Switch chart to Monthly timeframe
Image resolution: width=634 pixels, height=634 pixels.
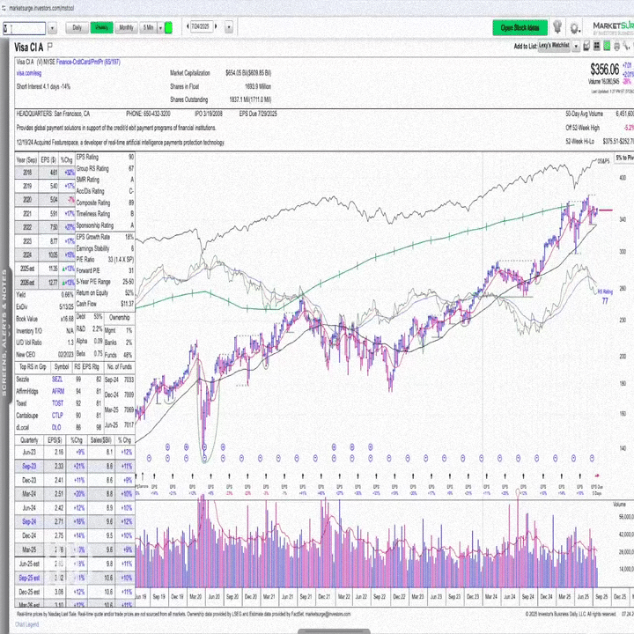[126, 27]
